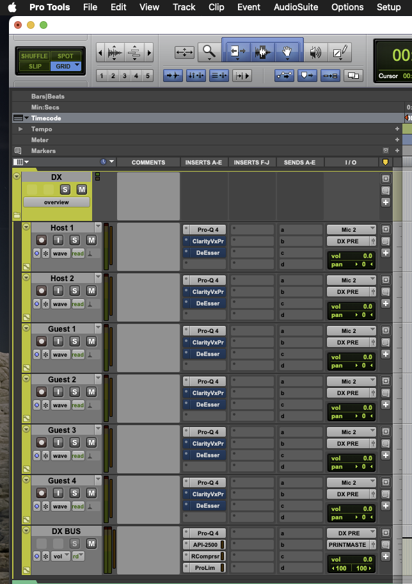Click the yellow marker icon in column header

pyautogui.click(x=385, y=162)
